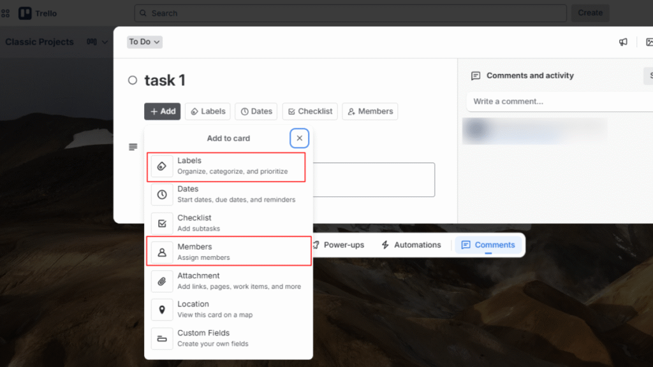Click the Power-ups wand icon
Image resolution: width=653 pixels, height=367 pixels.
tap(315, 245)
